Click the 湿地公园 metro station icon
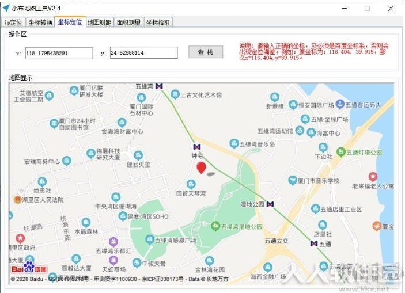The width and height of the screenshot is (405, 293). [270, 204]
